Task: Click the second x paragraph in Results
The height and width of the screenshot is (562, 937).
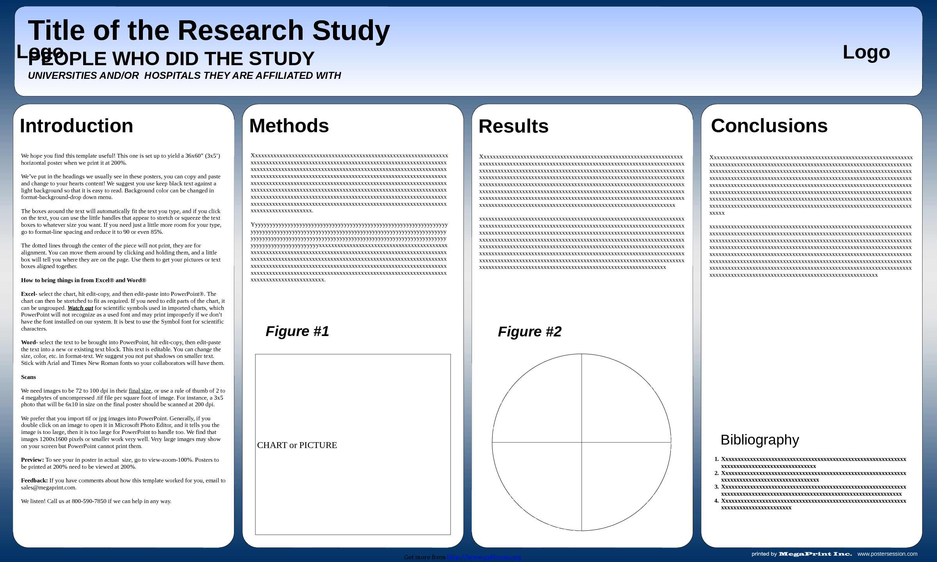Action: (x=582, y=243)
